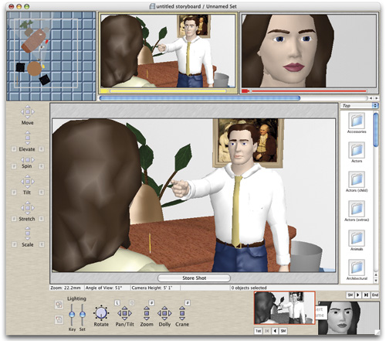Viewport: 386px width, 341px height.
Task: Open the Actors folder
Action: pyautogui.click(x=357, y=150)
